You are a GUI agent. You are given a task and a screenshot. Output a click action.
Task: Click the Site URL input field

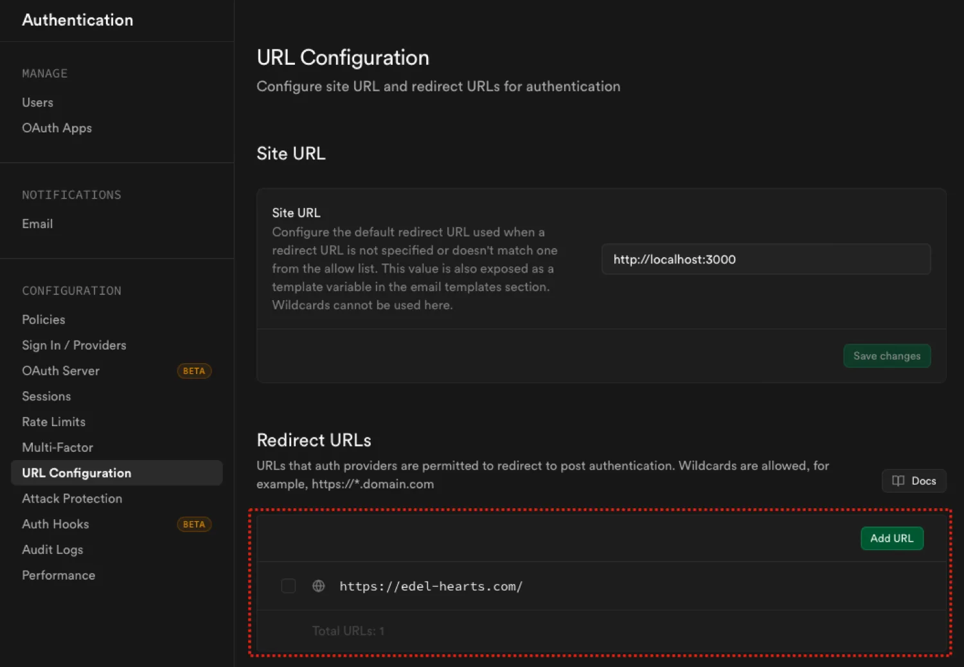765,259
